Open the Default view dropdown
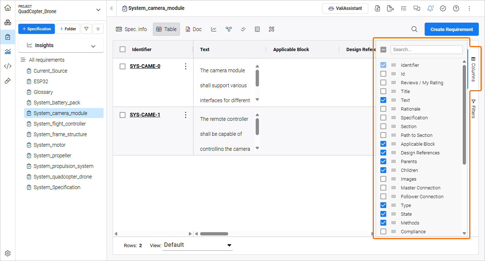Image resolution: width=485 pixels, height=261 pixels. [x=198, y=245]
